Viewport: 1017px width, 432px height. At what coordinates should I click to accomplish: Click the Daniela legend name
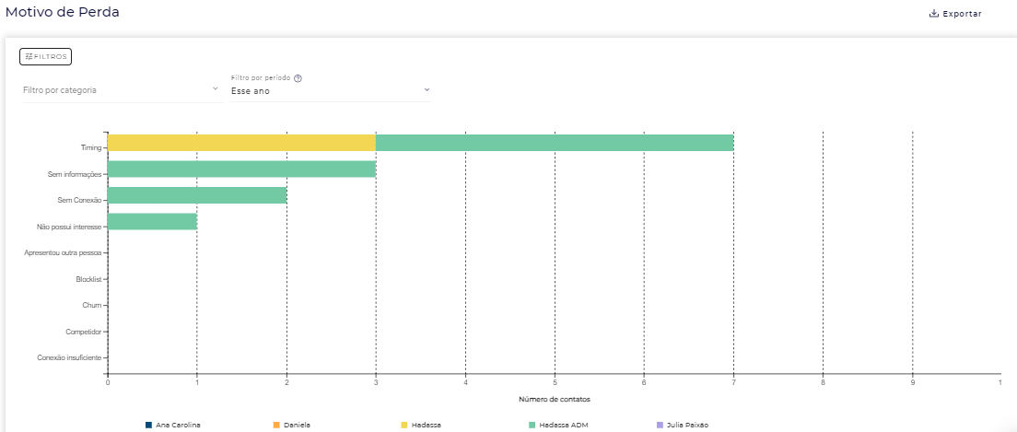coord(297,425)
